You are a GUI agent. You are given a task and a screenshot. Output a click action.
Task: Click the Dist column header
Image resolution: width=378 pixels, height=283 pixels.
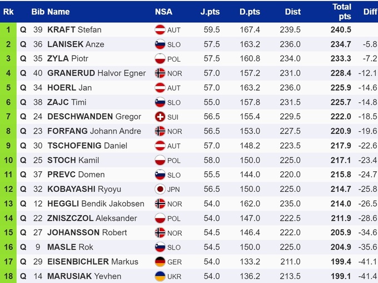[292, 12]
